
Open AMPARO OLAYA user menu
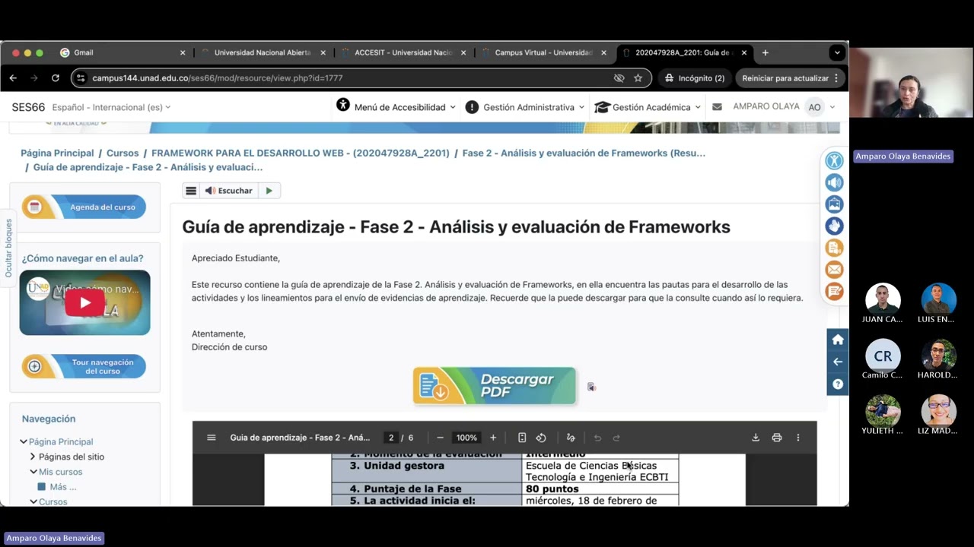784,107
